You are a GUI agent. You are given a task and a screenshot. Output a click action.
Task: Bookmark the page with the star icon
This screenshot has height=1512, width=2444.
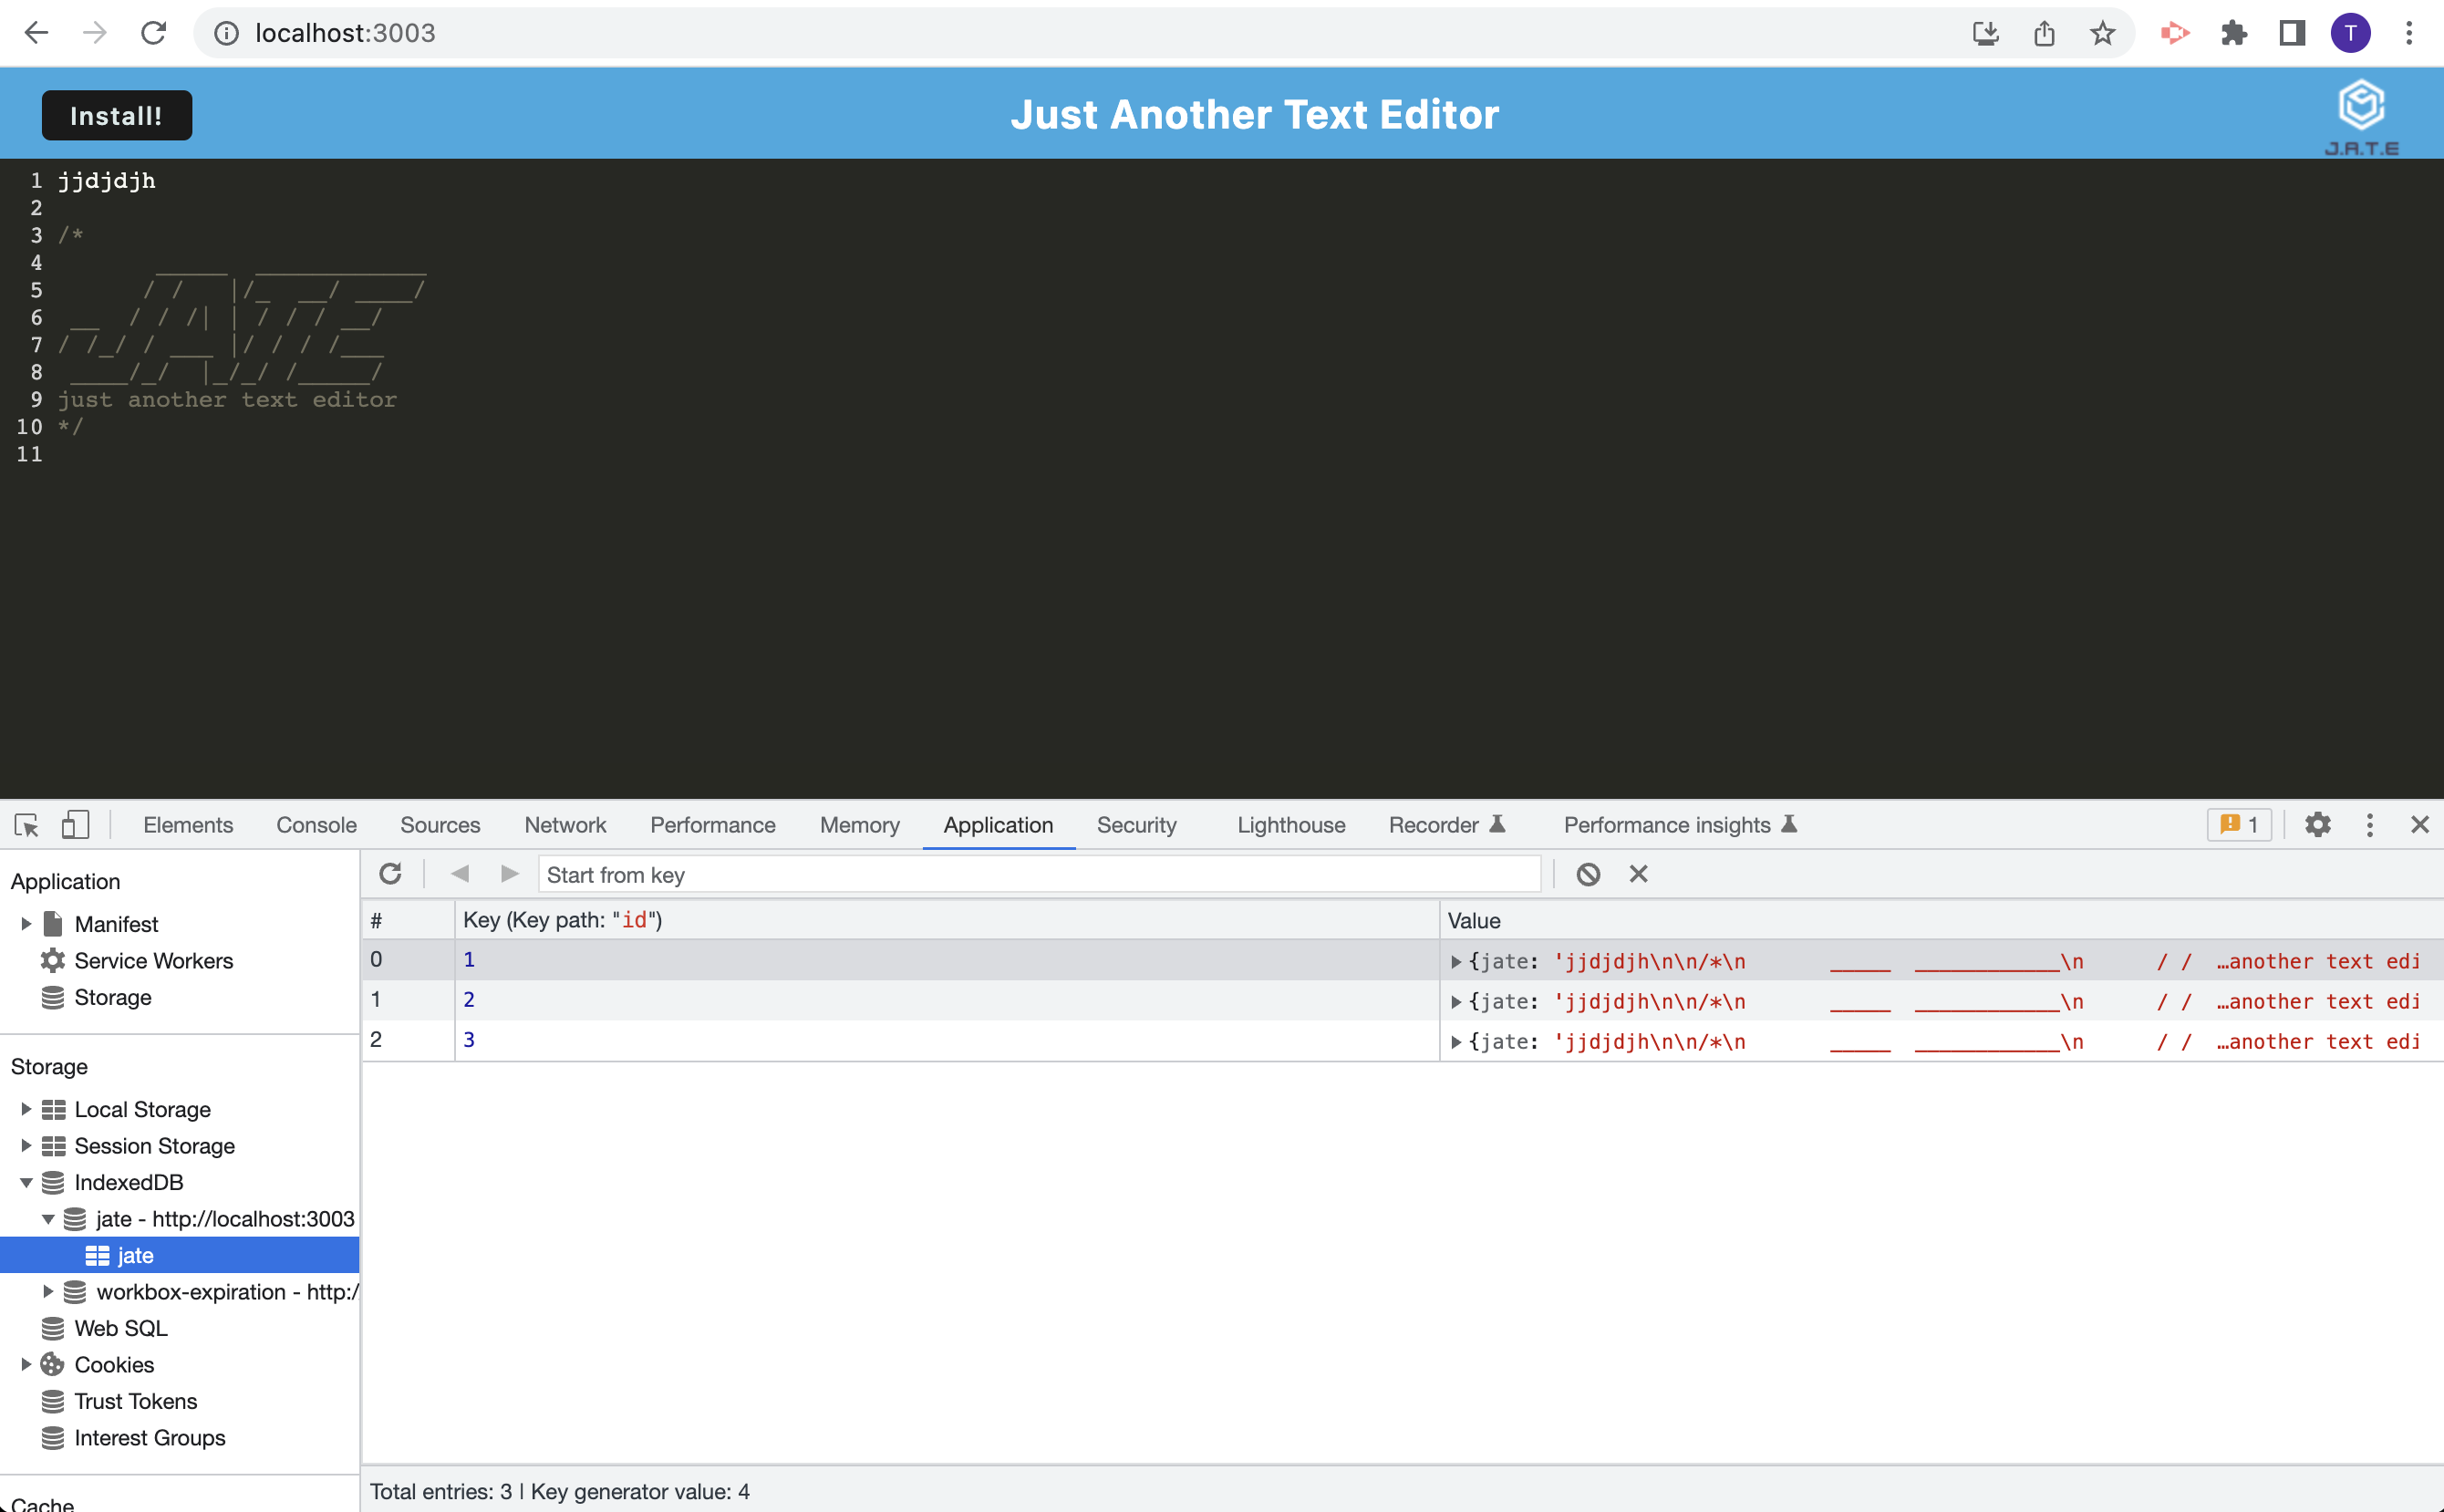pos(2103,33)
